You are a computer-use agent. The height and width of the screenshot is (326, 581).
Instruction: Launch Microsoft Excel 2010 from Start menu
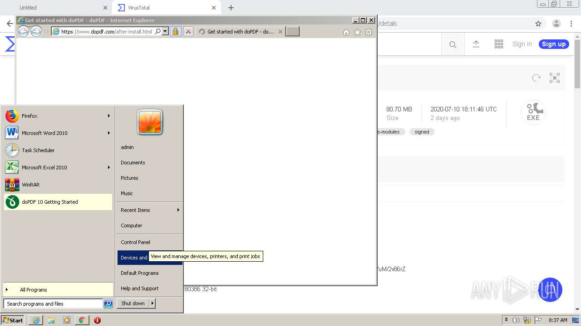tap(58, 168)
